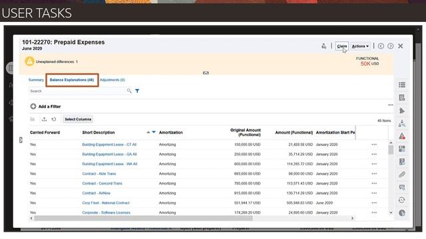Open the attachments paperclip icon

tap(402, 175)
